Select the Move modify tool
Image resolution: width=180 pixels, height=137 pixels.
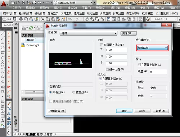9,128
